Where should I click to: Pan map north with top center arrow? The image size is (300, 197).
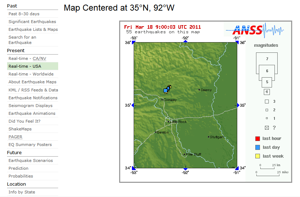pos(185,41)
